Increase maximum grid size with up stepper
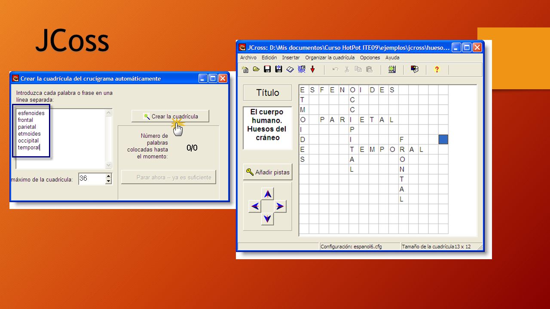This screenshot has width=550, height=309. [109, 176]
